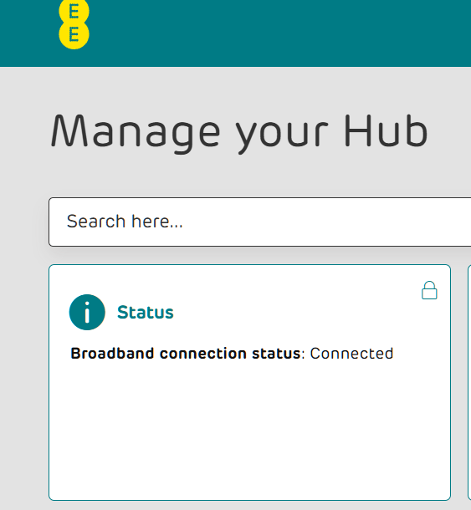This screenshot has width=471, height=510.
Task: Click the 'Manage your Hub' heading
Action: pos(239,134)
